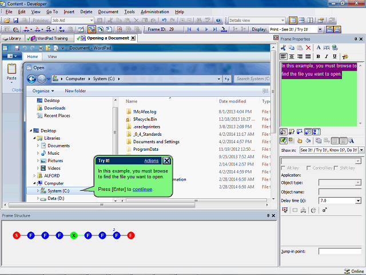This screenshot has height=275, width=366.
Task: Click the pointing hand icon in Frame Properties
Action: [x=300, y=140]
